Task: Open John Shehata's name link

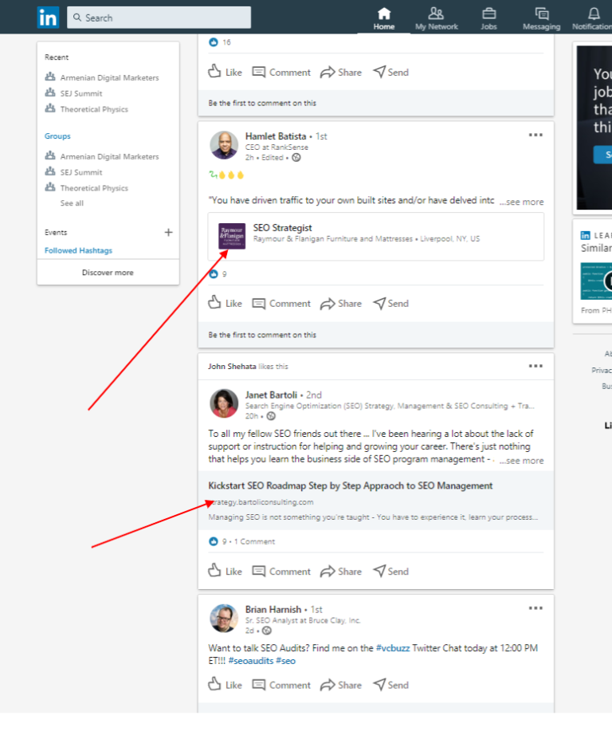Action: tap(232, 366)
